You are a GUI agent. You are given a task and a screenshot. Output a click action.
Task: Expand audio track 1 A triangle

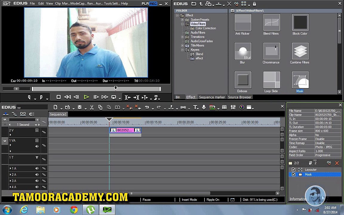tap(10, 168)
